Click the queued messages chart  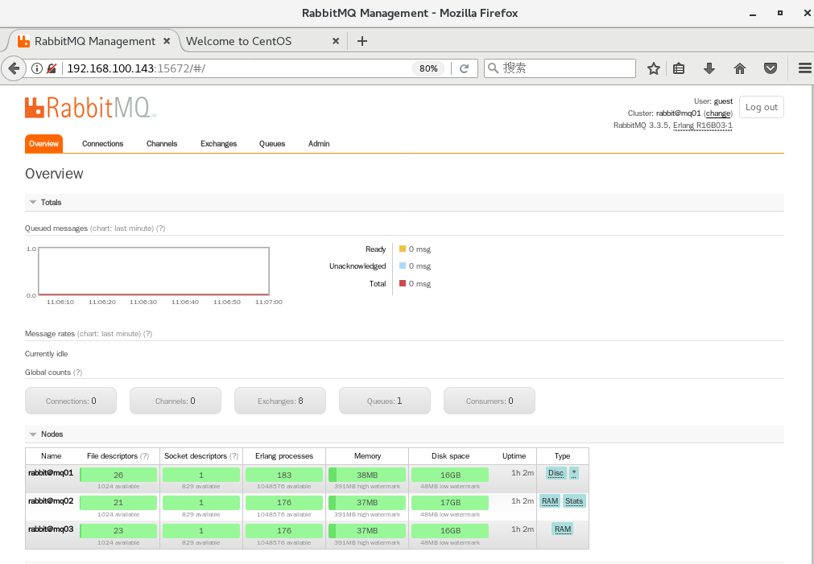(x=154, y=271)
